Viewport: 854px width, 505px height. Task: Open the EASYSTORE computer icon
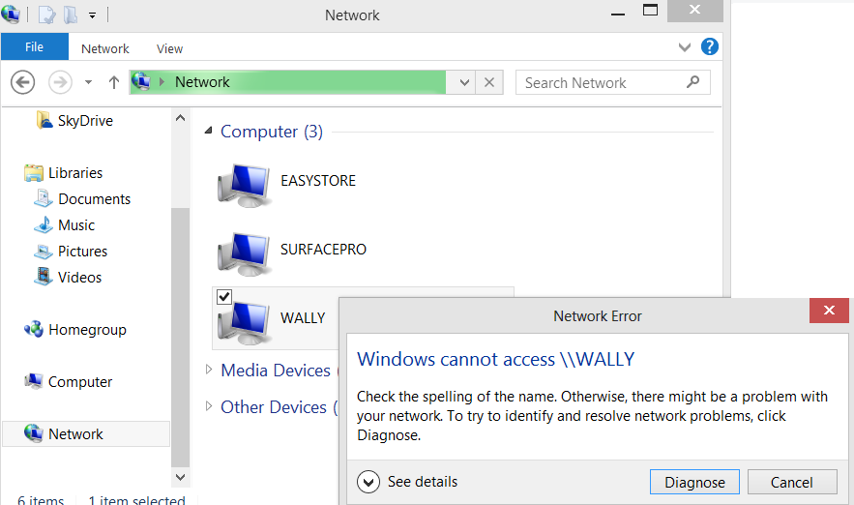click(x=244, y=182)
